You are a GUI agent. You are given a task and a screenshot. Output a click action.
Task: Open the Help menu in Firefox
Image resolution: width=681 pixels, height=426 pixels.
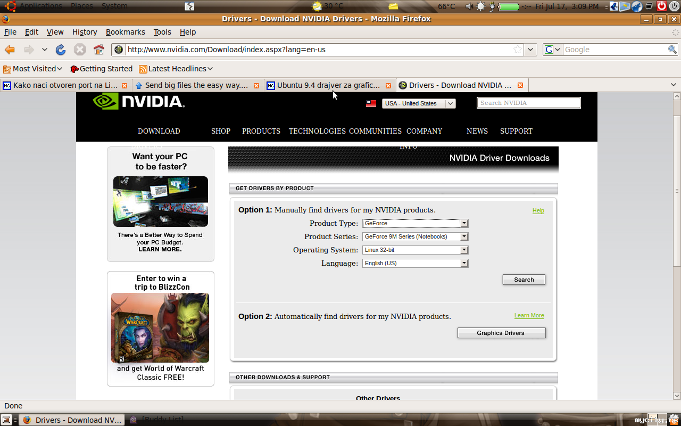(188, 32)
